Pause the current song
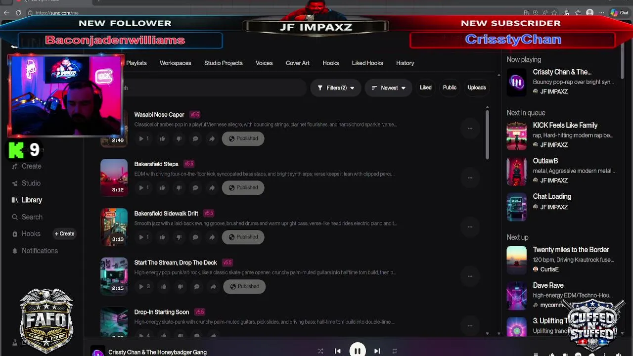 [357, 351]
